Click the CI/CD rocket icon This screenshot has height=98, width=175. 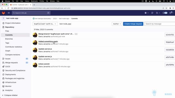pyautogui.click(x=3, y=66)
